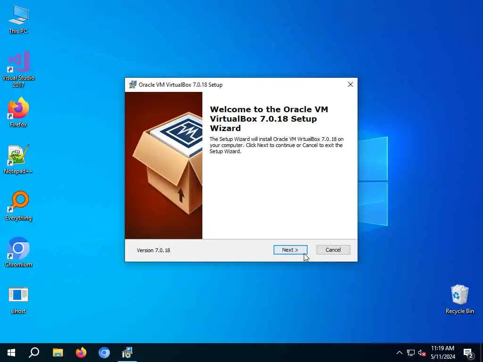Click the VirtualBox box artwork in the wizard
Screen dimensions: 483x362
164,165
